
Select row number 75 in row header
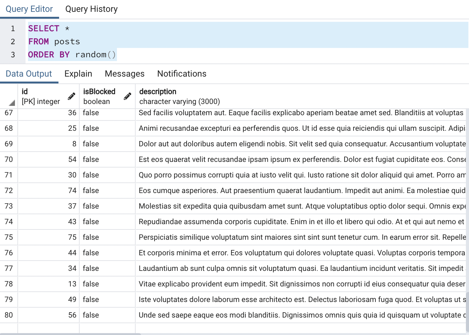pyautogui.click(x=9, y=237)
